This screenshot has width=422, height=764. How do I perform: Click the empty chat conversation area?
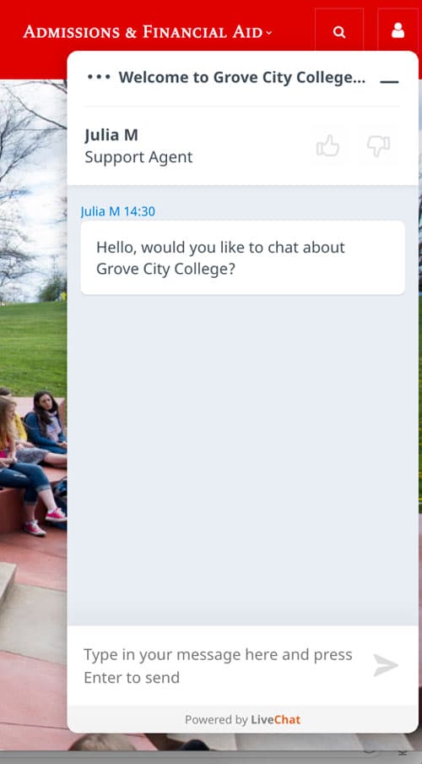242,458
